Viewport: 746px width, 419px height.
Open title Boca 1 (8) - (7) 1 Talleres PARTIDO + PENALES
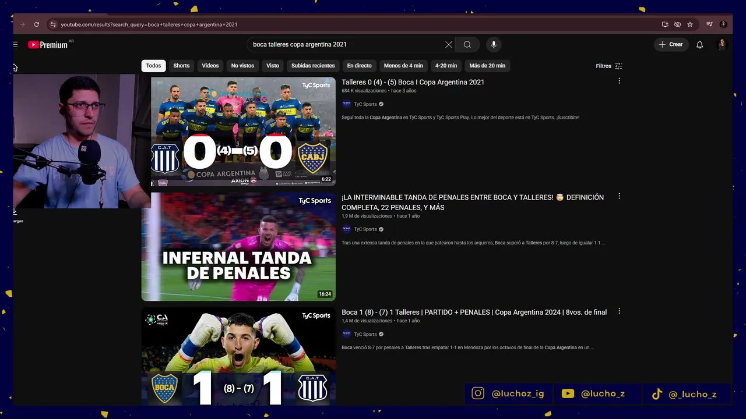(x=474, y=313)
